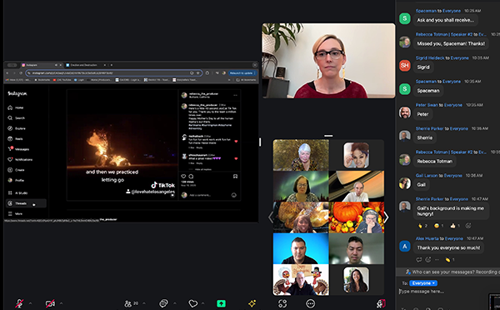Start video using crossed-out camera icon
The image size is (500, 310).
50,303
